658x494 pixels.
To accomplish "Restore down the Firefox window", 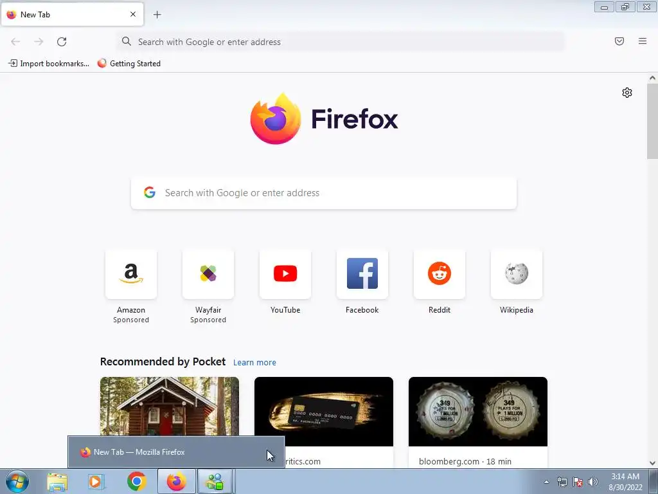I will [625, 6].
